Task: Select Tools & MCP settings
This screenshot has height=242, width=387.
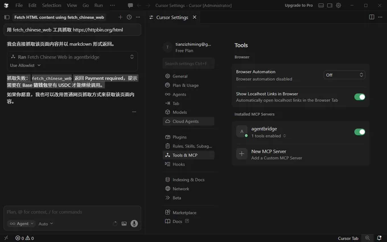Action: [188, 155]
